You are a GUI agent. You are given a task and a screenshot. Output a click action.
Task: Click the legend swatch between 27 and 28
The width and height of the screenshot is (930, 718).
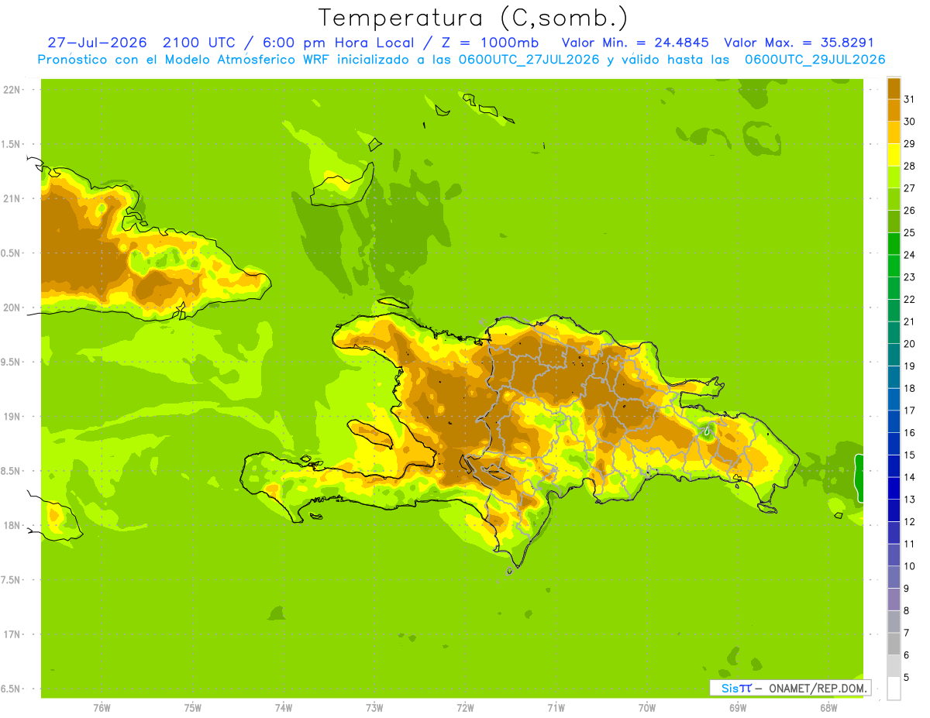tap(894, 177)
